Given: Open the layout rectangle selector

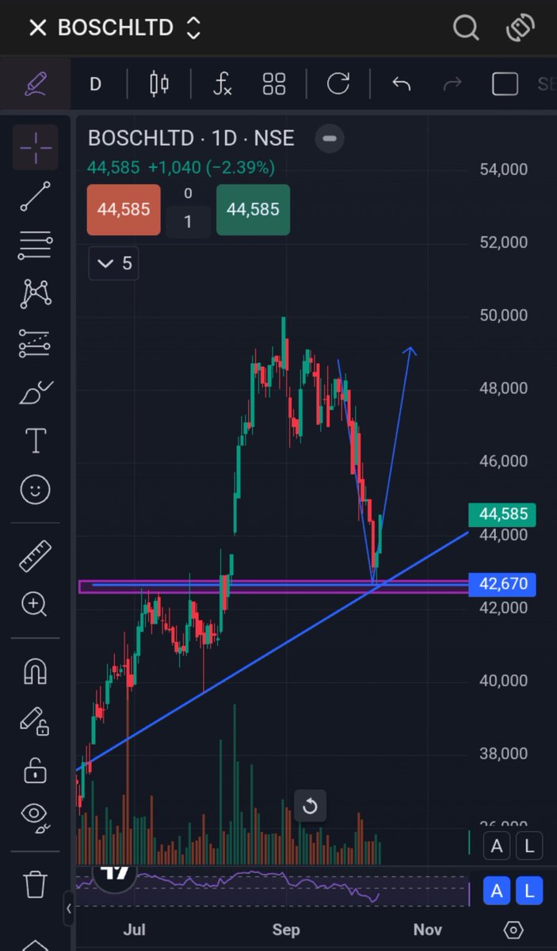Looking at the screenshot, I should point(505,83).
